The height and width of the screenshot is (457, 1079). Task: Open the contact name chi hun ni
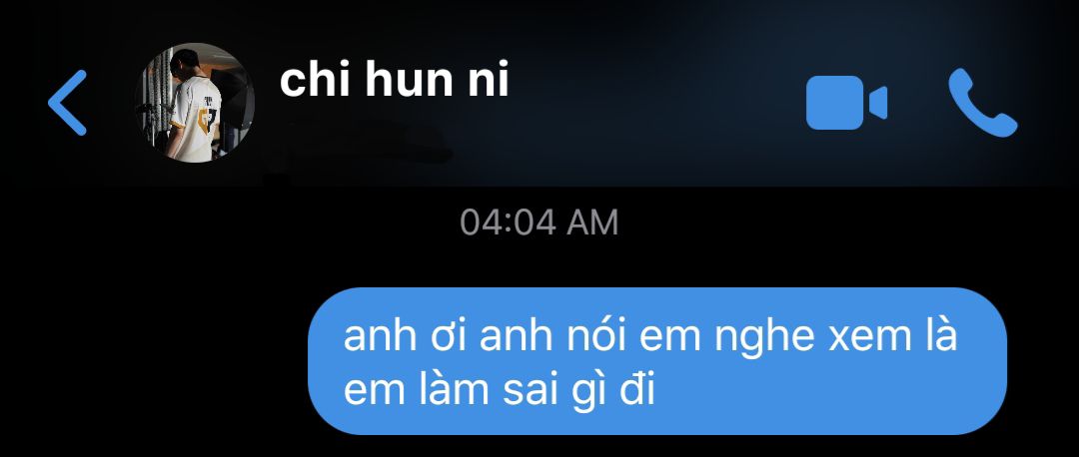(x=395, y=81)
